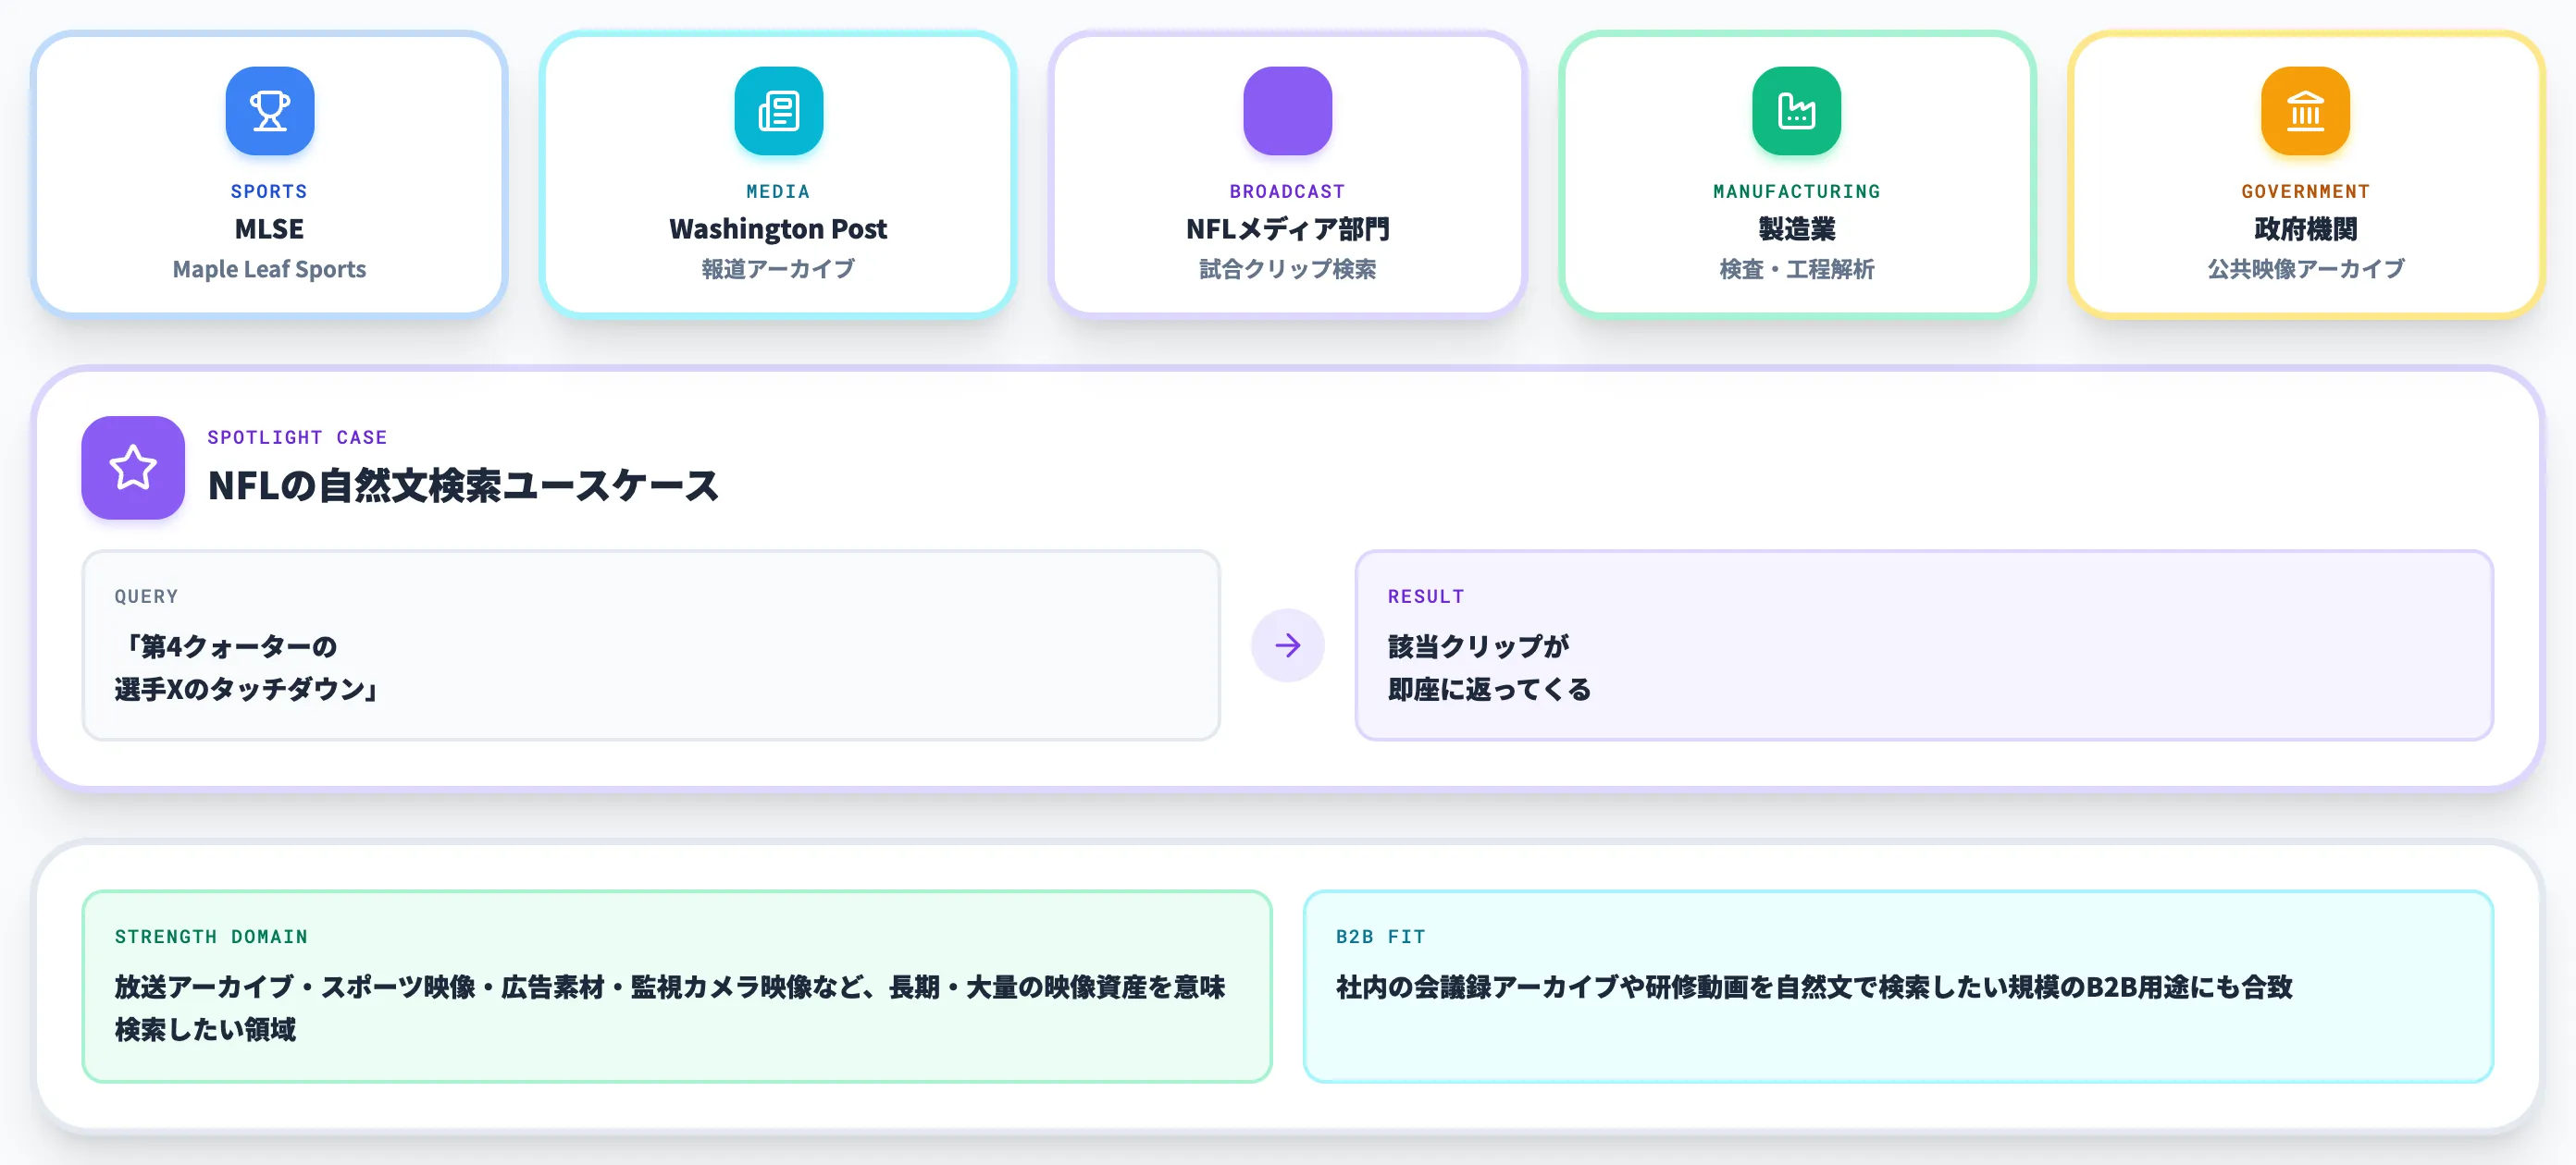Viewport: 2576px width, 1165px height.
Task: Click the 放送アーカイブ strength description text
Action: pos(670,1008)
